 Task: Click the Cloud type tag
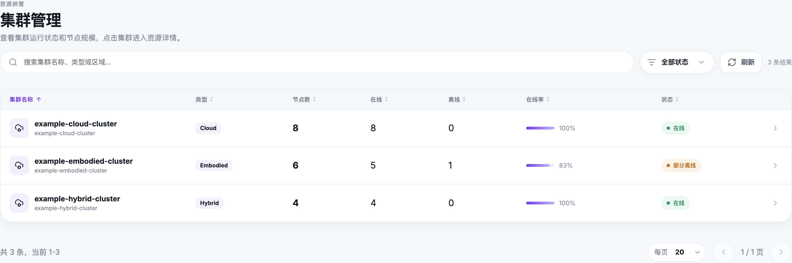click(208, 128)
